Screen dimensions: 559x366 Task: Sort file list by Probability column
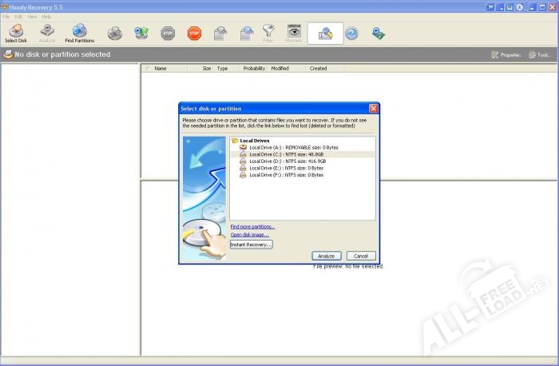(254, 69)
